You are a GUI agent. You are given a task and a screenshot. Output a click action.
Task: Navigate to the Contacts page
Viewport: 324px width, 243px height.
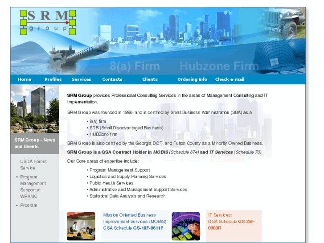coord(112,79)
